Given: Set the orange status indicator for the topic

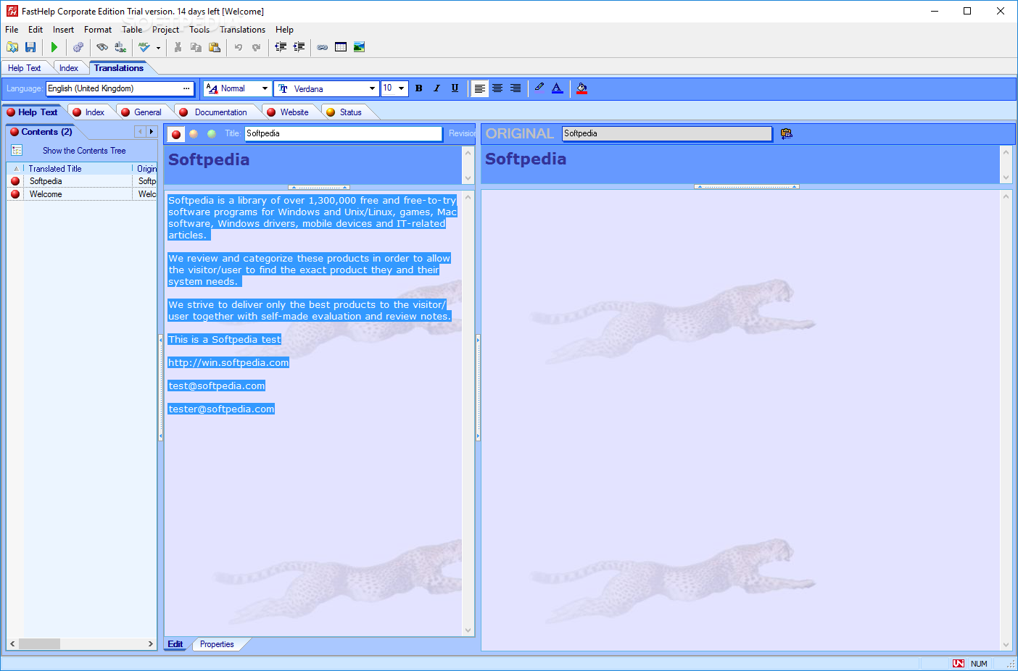Looking at the screenshot, I should click(x=194, y=134).
